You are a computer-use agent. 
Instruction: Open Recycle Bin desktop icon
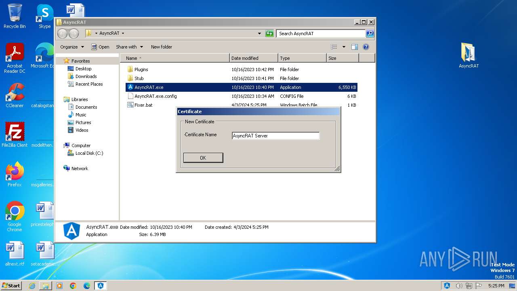[x=15, y=16]
